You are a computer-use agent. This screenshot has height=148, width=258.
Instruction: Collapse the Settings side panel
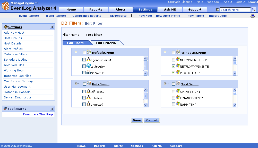click(x=52, y=27)
